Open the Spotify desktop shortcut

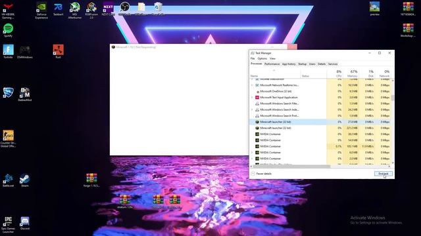(x=9, y=30)
